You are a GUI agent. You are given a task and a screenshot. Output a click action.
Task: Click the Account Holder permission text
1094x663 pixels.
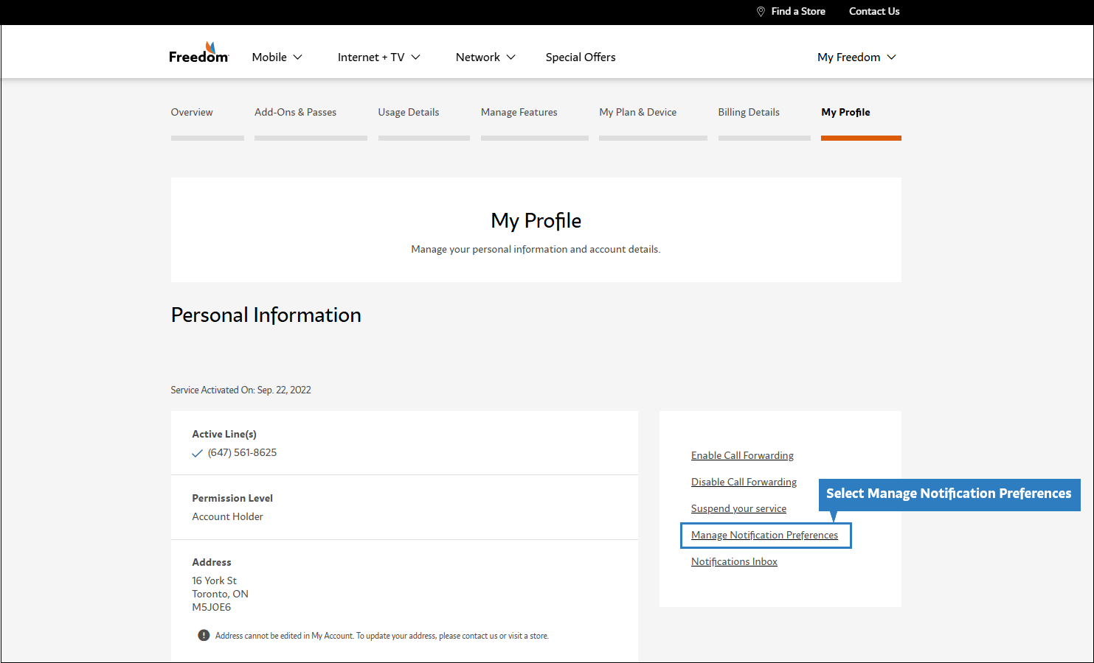point(227,516)
